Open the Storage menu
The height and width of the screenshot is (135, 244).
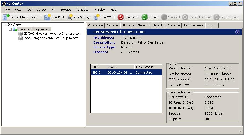coord(66,10)
